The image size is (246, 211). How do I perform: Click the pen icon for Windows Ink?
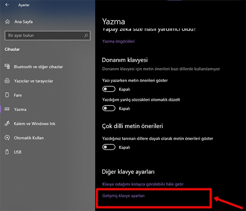click(x=7, y=123)
